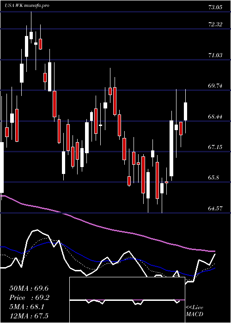Click the 73.05 price level label

point(215,8)
